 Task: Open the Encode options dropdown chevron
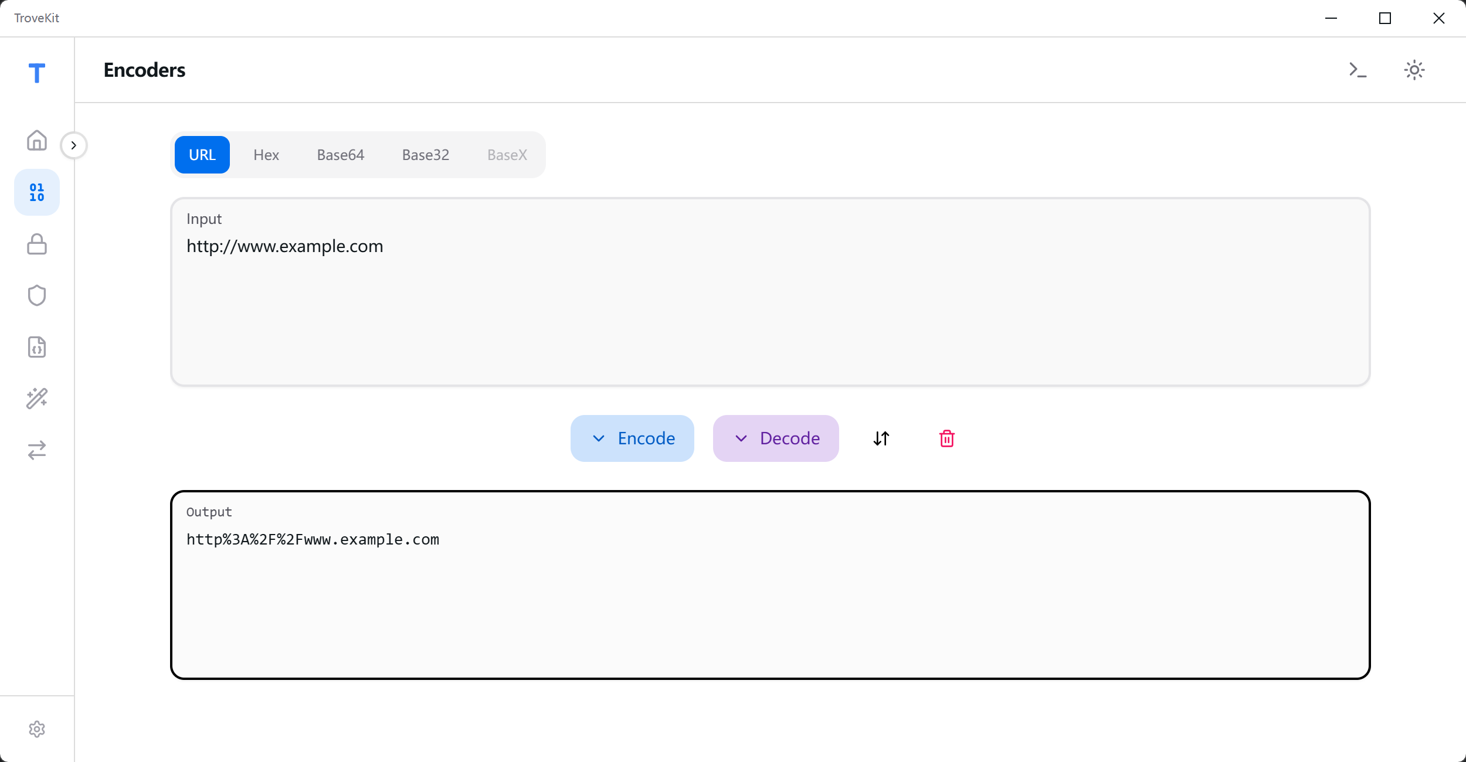click(x=599, y=438)
